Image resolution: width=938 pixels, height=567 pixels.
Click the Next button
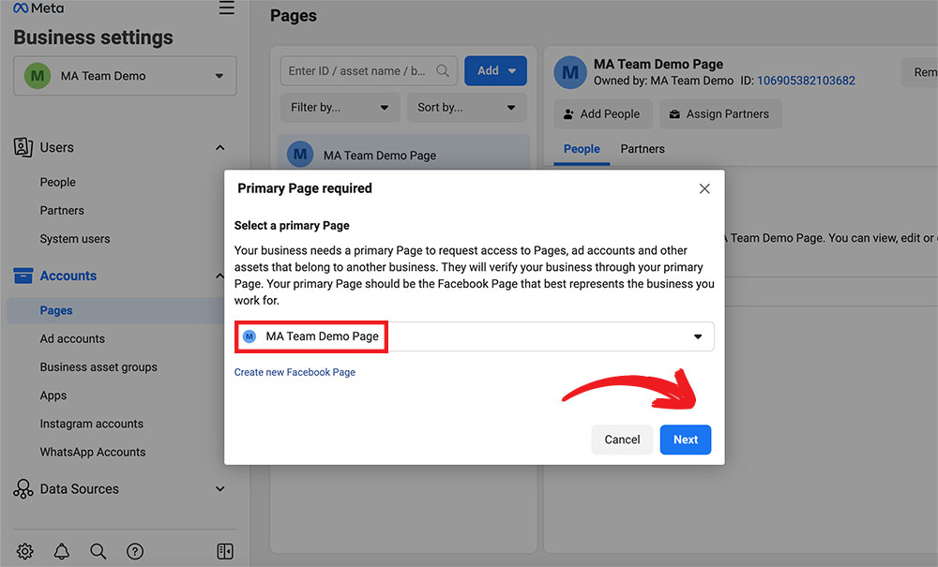coord(685,440)
